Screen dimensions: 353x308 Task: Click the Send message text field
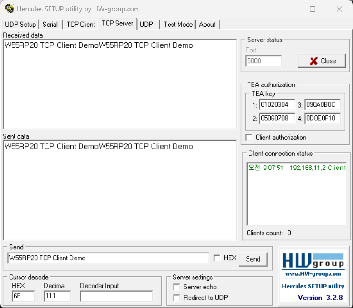coord(108,258)
